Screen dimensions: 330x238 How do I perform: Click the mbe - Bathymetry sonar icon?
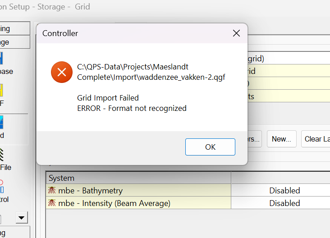click(x=52, y=191)
